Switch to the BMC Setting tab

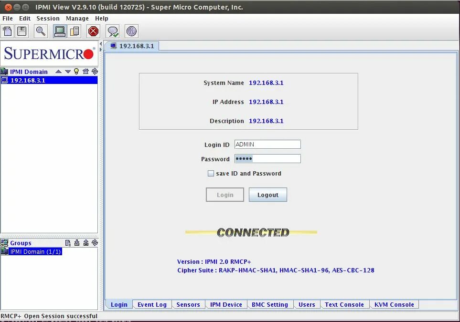[270, 304]
